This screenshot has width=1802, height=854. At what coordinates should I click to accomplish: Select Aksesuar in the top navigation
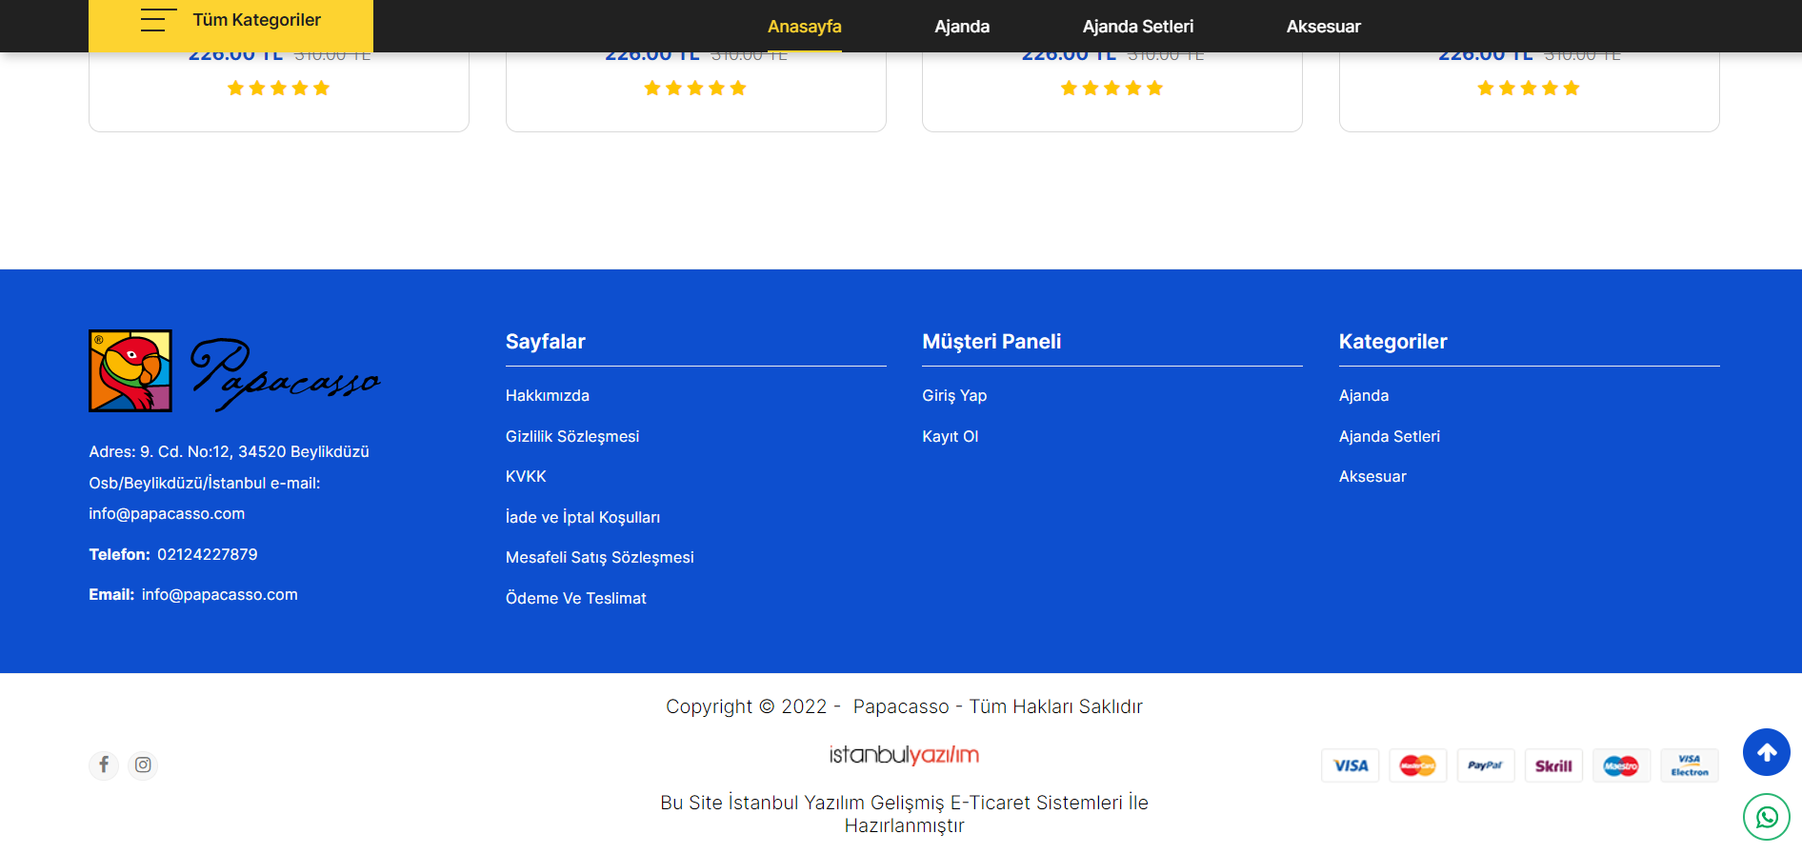pyautogui.click(x=1323, y=27)
